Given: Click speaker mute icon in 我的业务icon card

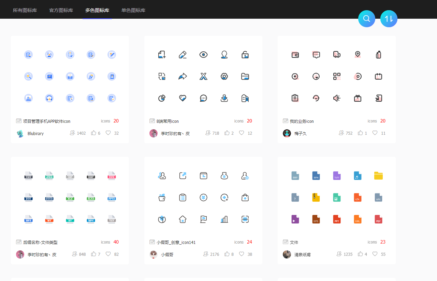Looking at the screenshot, I should [x=337, y=98].
